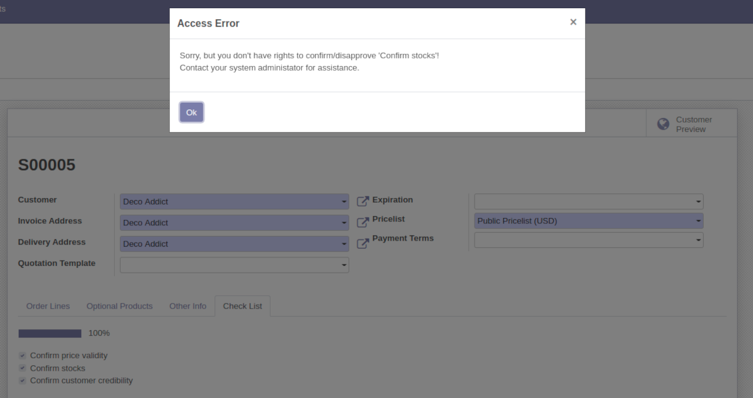Open Invoice Address external link icon

[x=363, y=222]
